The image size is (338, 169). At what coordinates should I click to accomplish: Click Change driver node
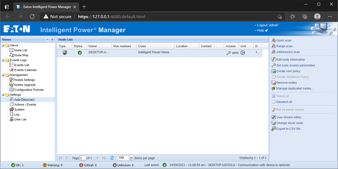(290, 123)
